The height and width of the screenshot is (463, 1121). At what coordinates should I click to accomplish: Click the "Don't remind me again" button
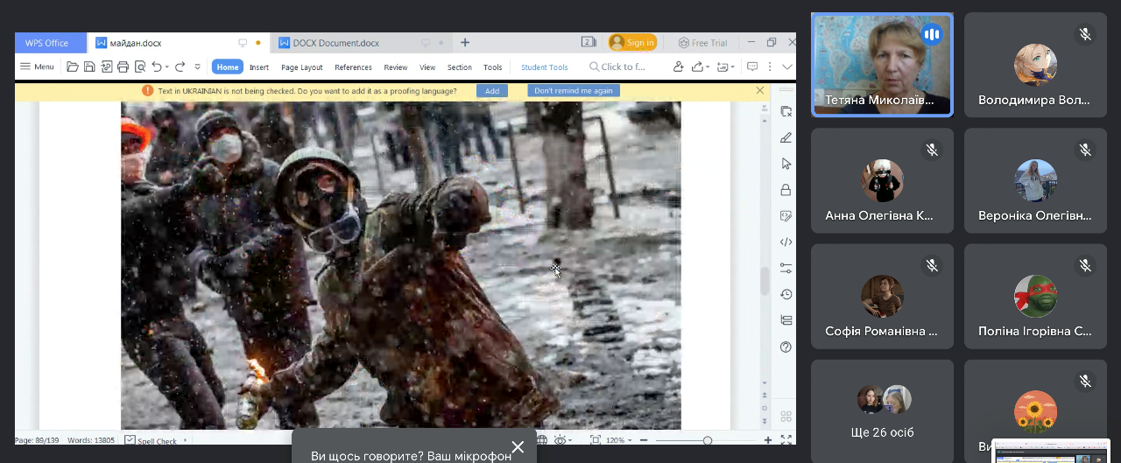[x=574, y=91]
